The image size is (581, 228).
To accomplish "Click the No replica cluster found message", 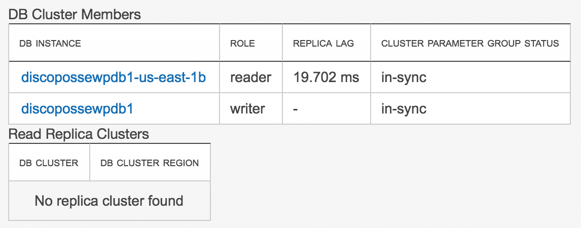I will [x=109, y=201].
